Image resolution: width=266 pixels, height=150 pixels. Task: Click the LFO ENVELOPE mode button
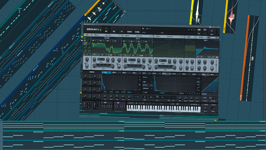click(148, 88)
